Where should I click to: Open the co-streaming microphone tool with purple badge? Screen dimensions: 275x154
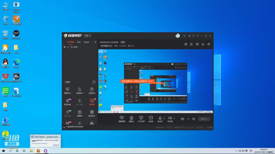[x=67, y=102]
